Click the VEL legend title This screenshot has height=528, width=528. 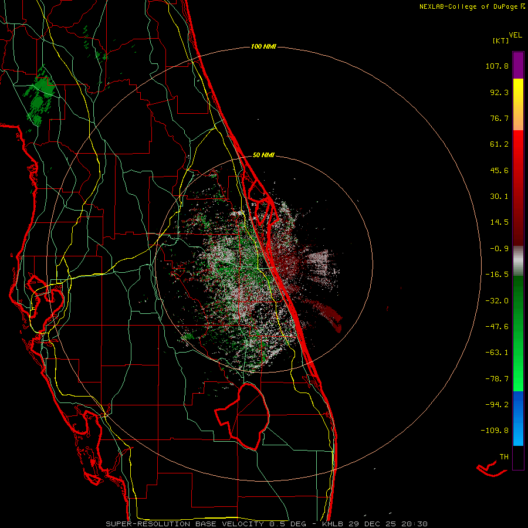click(516, 35)
